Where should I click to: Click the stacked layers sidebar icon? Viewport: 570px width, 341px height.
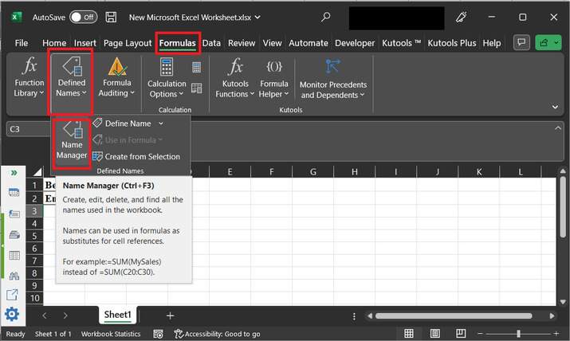pos(14,234)
